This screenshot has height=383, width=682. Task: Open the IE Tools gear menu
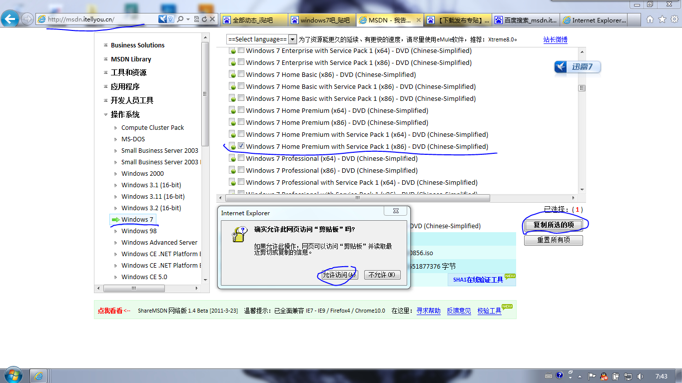[x=674, y=19]
